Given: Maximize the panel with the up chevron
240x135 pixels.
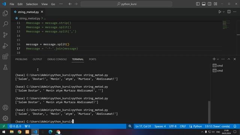Looking at the screenshot, I should click(x=229, y=59).
